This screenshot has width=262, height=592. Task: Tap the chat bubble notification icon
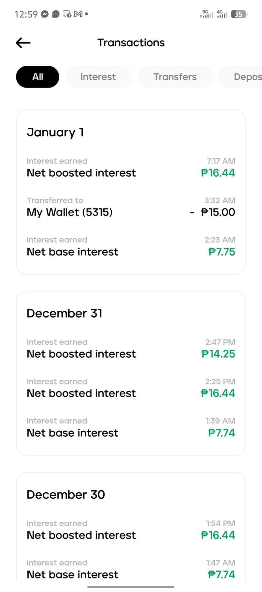pyautogui.click(x=56, y=14)
